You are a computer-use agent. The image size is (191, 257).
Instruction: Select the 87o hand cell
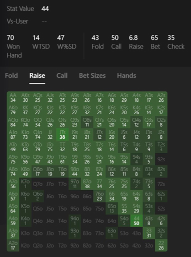tap(87, 184)
